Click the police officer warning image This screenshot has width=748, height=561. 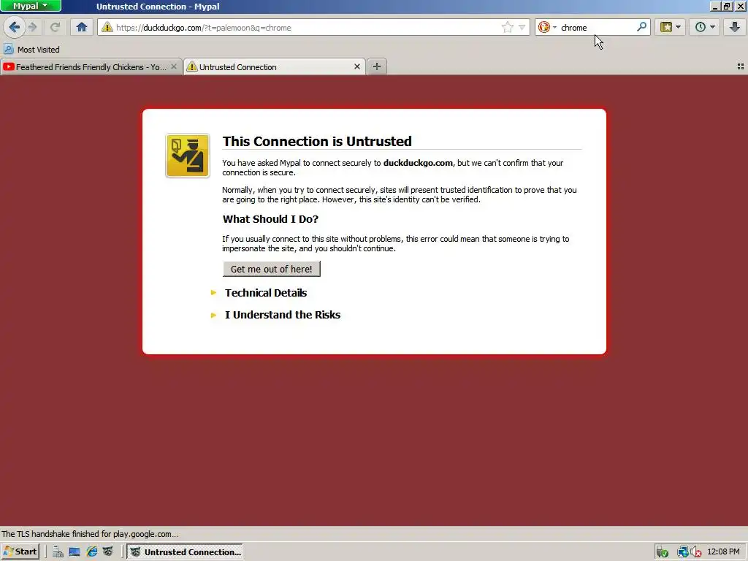(x=188, y=156)
